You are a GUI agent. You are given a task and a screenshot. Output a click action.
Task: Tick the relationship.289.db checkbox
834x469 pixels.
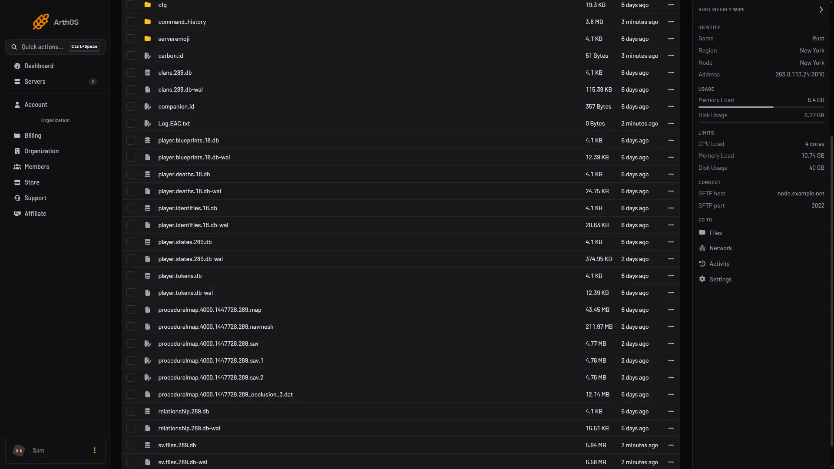click(x=131, y=411)
